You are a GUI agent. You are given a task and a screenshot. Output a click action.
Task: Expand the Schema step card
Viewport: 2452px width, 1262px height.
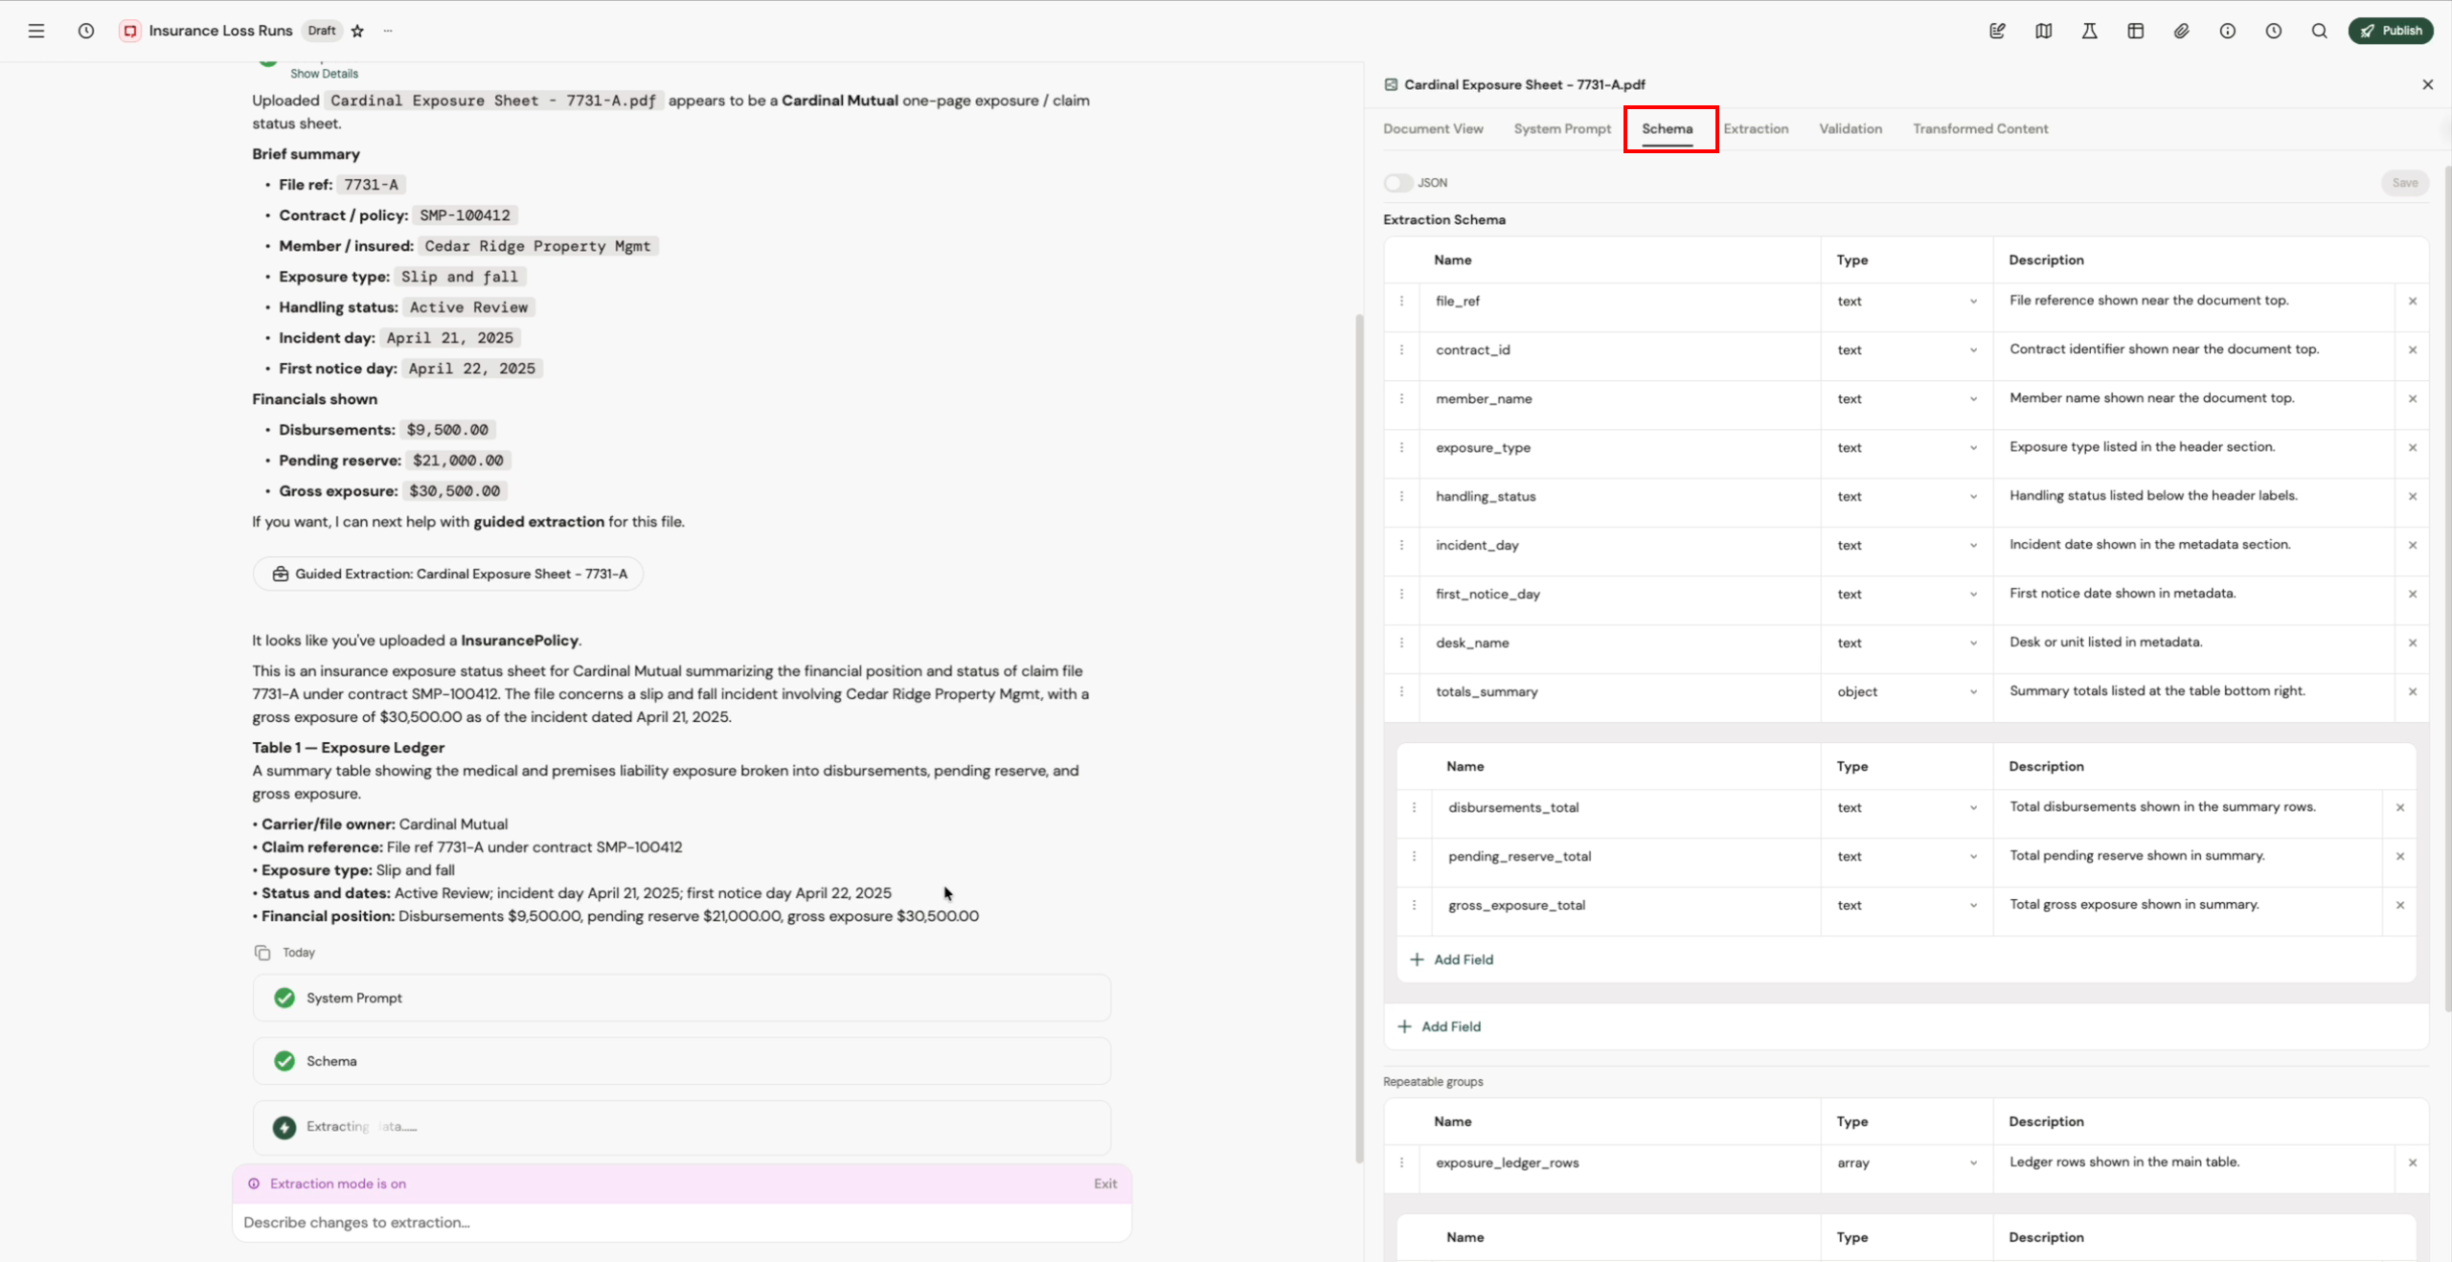pyautogui.click(x=681, y=1061)
